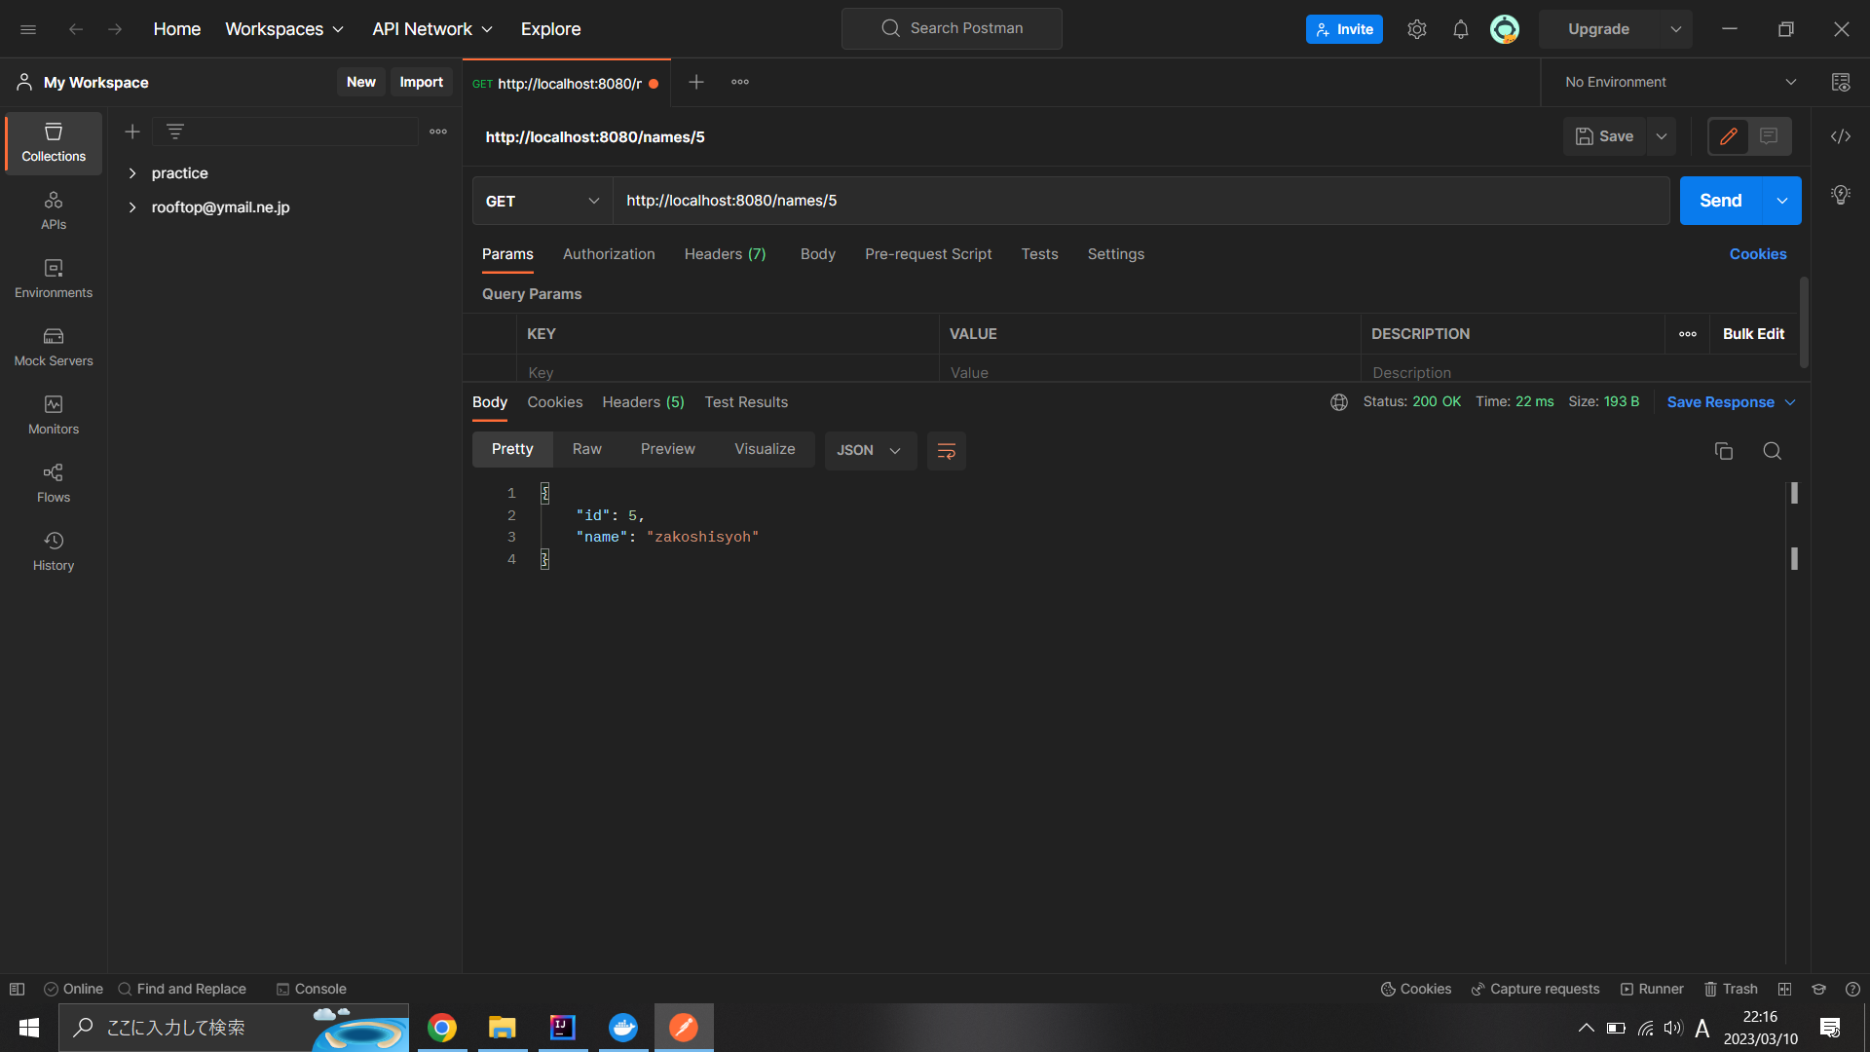Open Postman settings gear
1870x1052 pixels.
coord(1417,29)
